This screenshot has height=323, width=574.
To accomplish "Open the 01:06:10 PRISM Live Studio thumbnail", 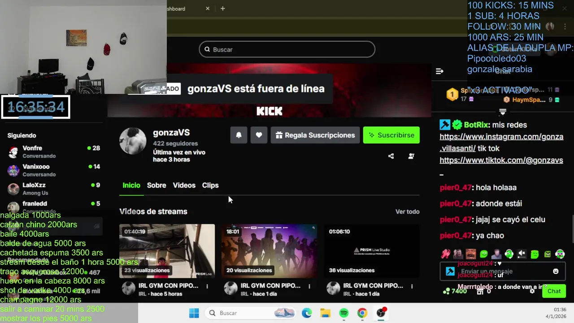I will click(371, 251).
